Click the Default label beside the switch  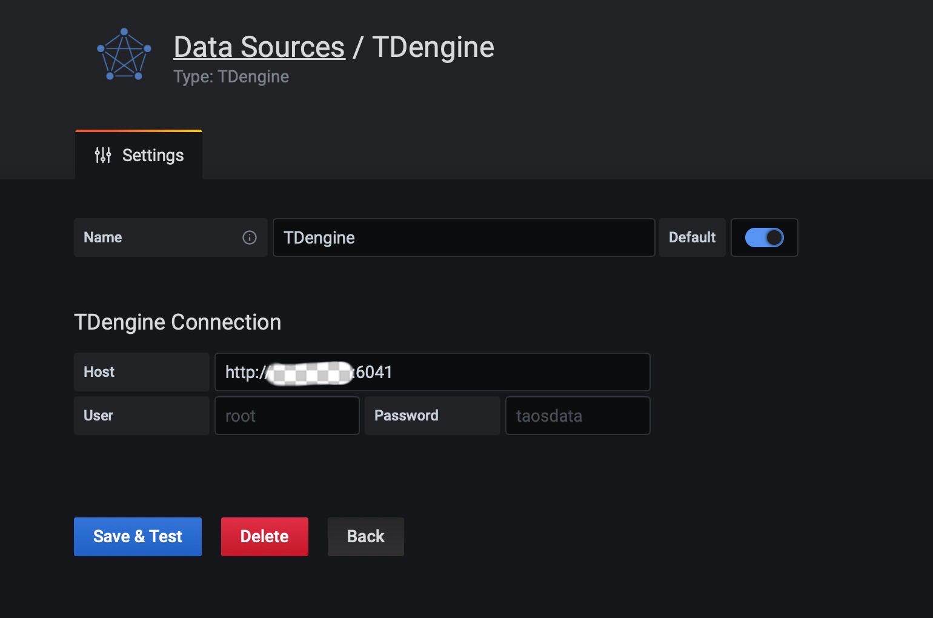(x=692, y=238)
